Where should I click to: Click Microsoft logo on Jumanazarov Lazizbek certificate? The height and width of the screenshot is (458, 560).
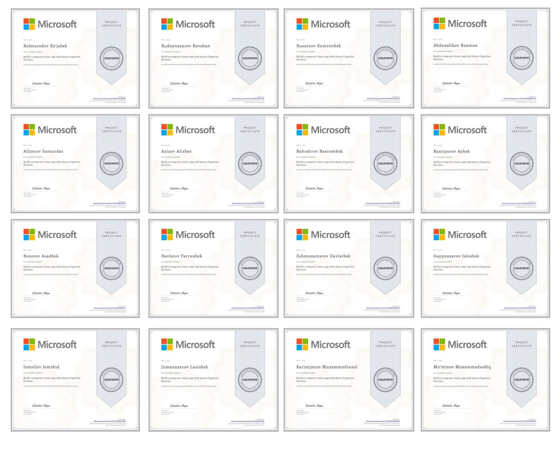tap(188, 345)
